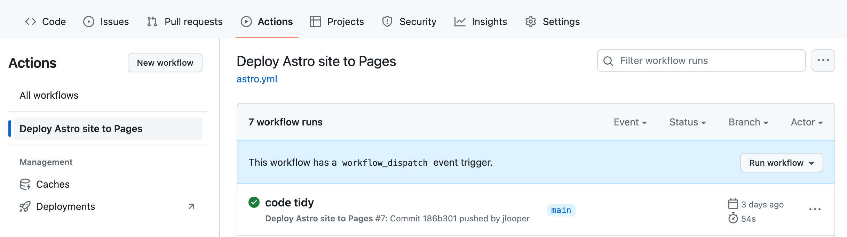Viewport: 847px width, 237px height.
Task: Expand the Status filter dropdown
Action: point(688,122)
